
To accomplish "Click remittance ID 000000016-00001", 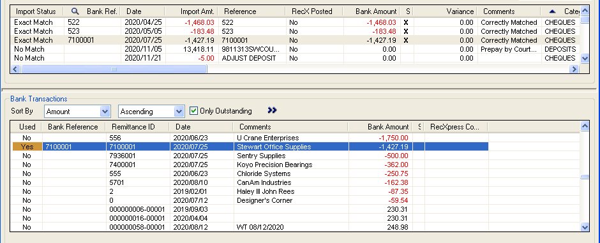I will [137, 218].
